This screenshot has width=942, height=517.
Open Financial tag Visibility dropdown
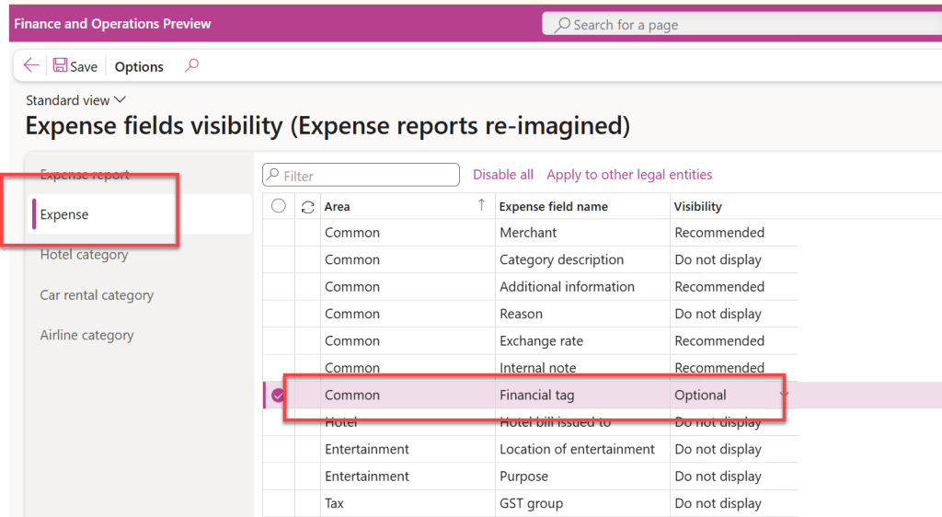(785, 395)
